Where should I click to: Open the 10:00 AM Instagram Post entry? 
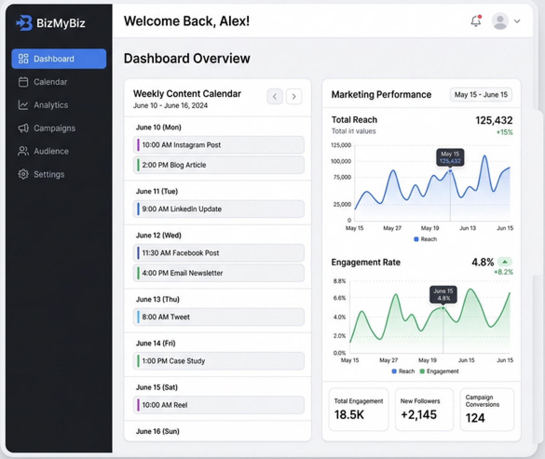pos(218,145)
